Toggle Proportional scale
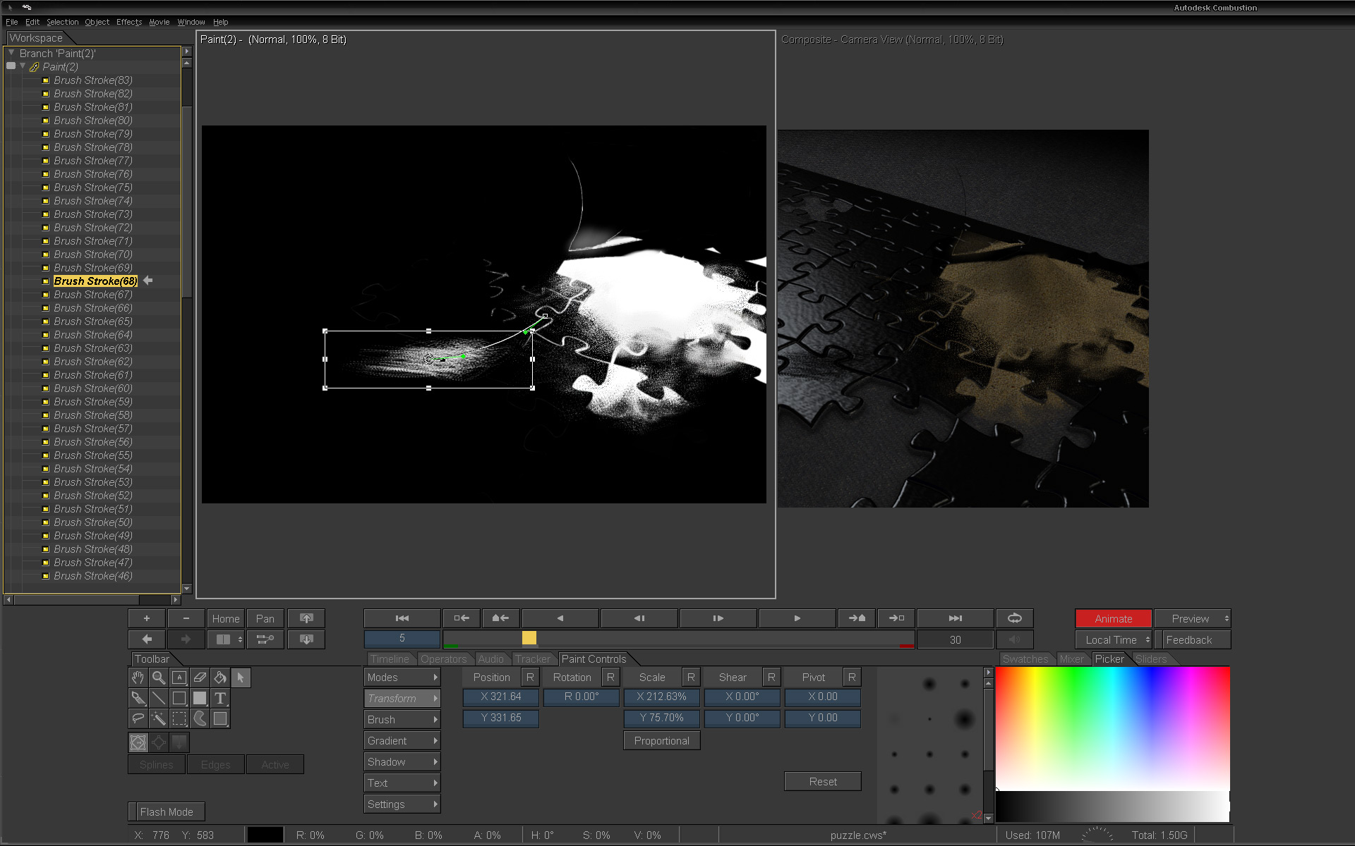 click(661, 740)
